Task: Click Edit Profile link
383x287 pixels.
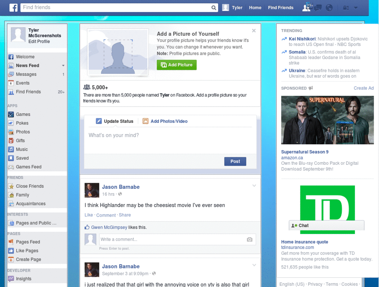Action: (x=39, y=41)
